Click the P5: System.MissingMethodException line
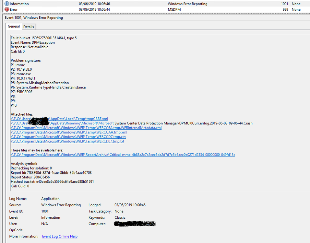The width and height of the screenshot is (310, 243). coord(40,83)
